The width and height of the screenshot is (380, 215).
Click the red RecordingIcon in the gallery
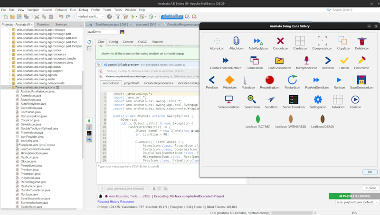[x=269, y=80]
